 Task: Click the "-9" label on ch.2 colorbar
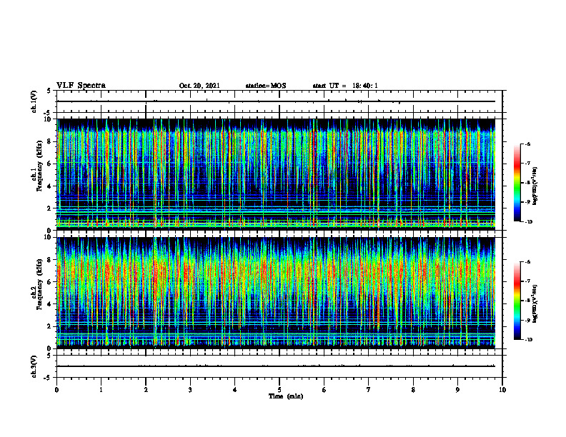[x=527, y=320]
